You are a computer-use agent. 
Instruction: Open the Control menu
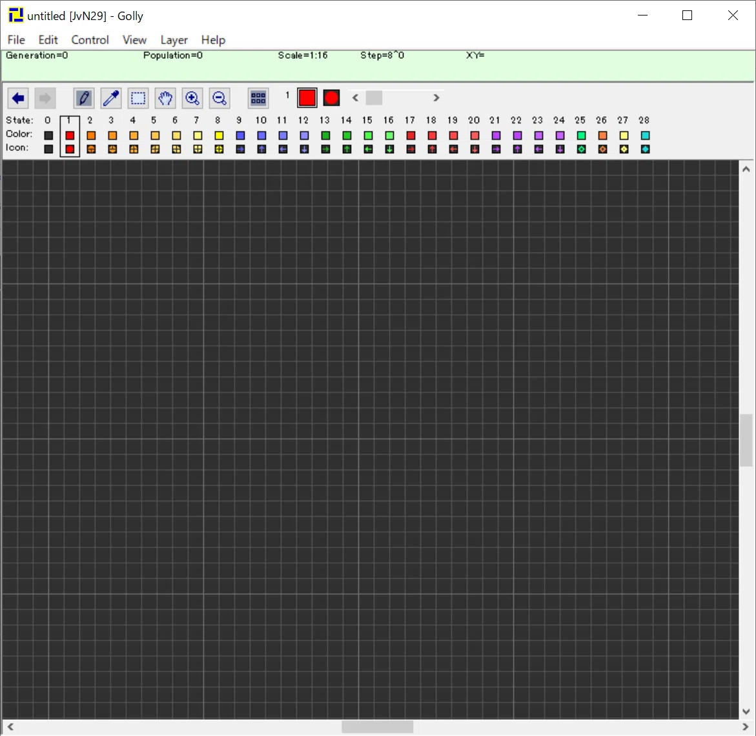pos(90,39)
